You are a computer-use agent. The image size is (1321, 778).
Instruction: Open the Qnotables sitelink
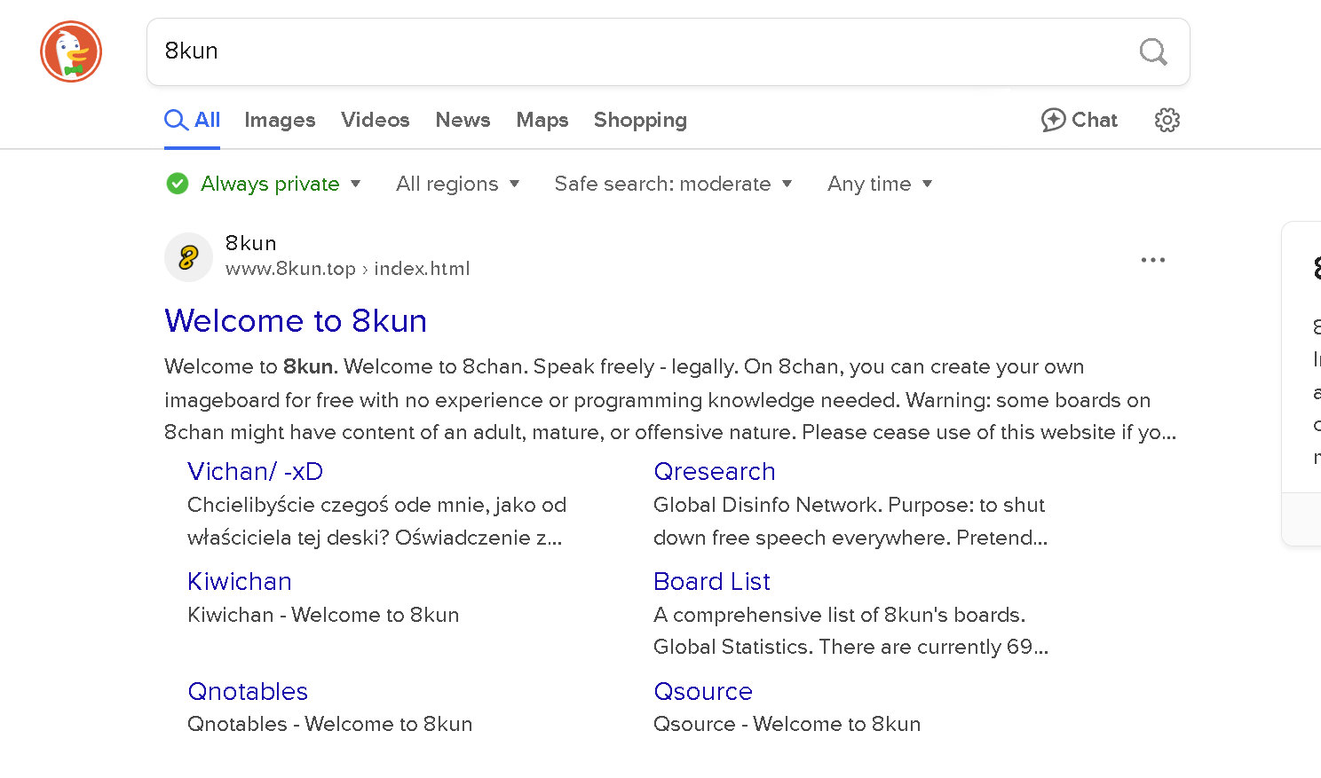point(248,692)
